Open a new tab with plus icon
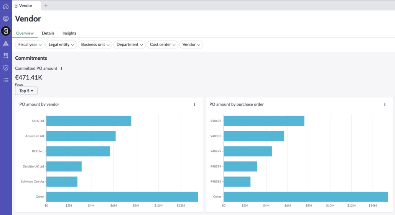 coord(46,6)
